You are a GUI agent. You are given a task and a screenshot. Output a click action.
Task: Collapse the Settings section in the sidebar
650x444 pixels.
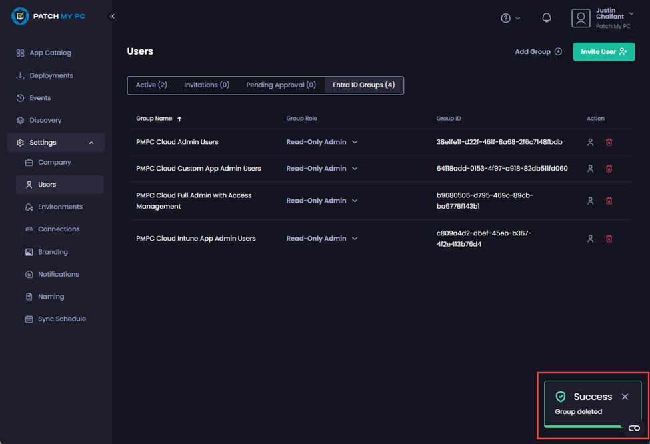click(x=91, y=142)
